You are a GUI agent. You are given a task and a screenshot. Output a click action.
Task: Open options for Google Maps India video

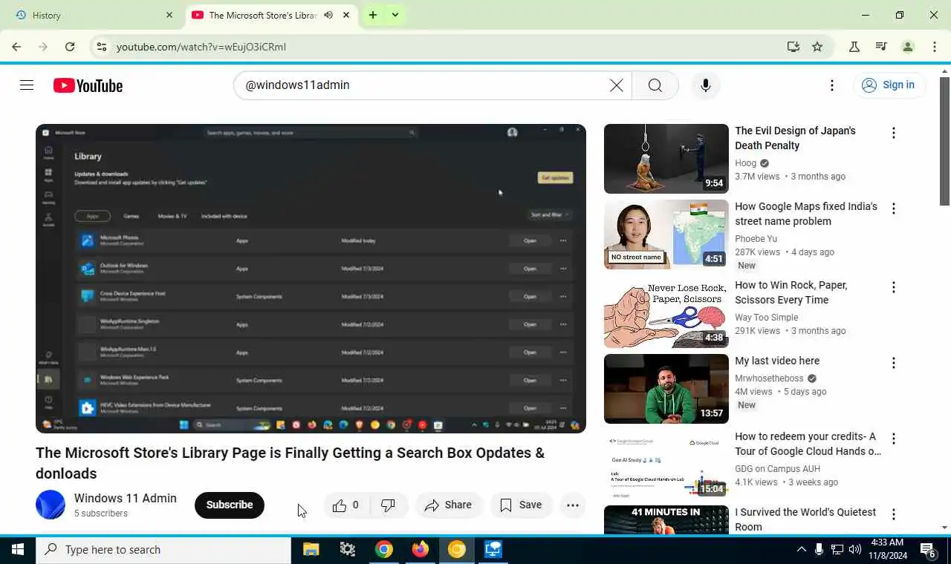[894, 209]
